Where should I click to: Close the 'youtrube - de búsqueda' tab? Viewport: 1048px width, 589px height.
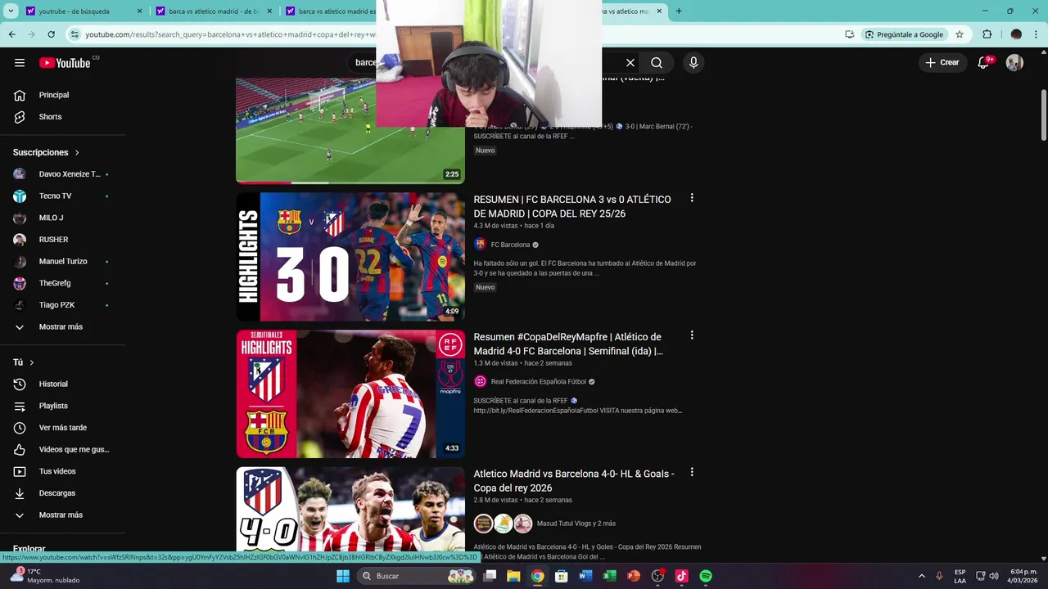coord(139,11)
